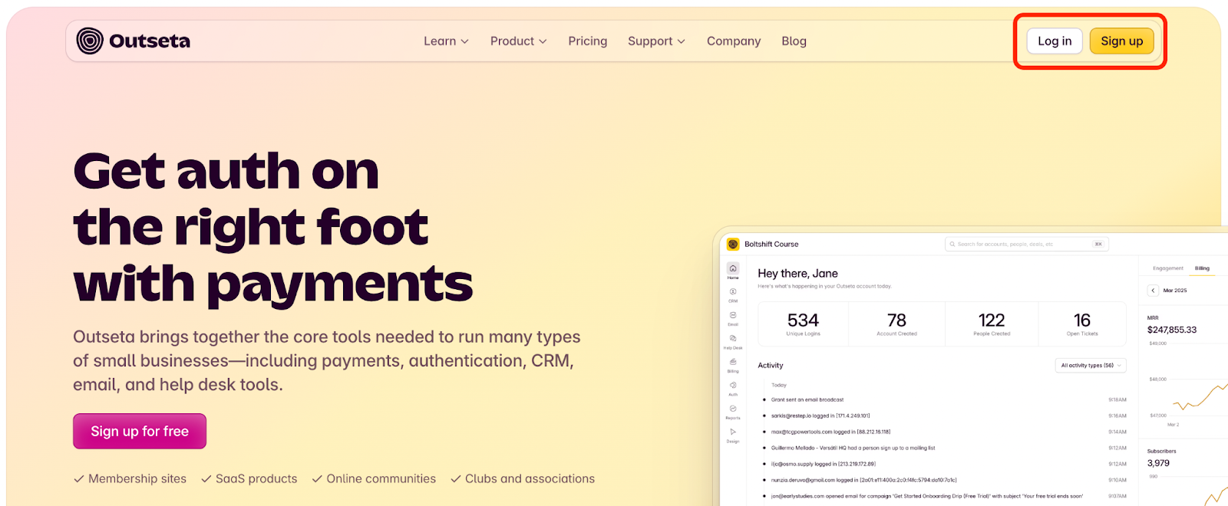Image resolution: width=1228 pixels, height=506 pixels.
Task: Open the Company page
Action: [x=734, y=41]
